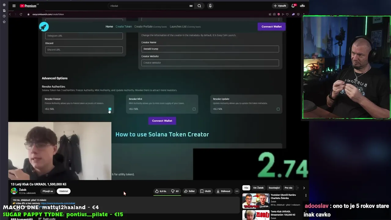Open the Žabák channel name link
Screen dimensions: 391x220
point(23,190)
